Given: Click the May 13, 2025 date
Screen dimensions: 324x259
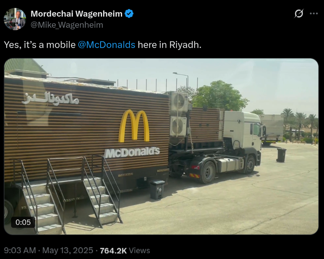Looking at the screenshot, I should [x=68, y=250].
